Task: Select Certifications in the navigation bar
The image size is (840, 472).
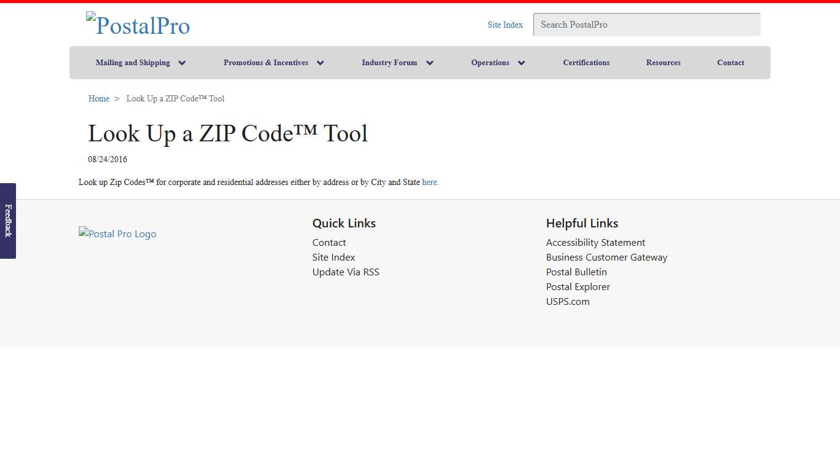Action: click(x=586, y=62)
